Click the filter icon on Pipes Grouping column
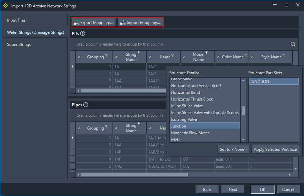The width and height of the screenshot is (304, 196). (x=106, y=127)
